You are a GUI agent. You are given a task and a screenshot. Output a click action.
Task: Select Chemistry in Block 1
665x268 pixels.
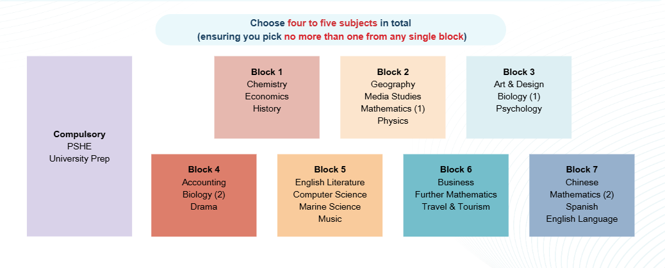(267, 84)
